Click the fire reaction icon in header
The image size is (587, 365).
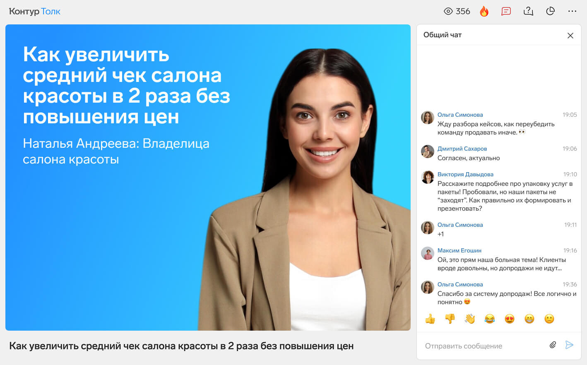(484, 11)
